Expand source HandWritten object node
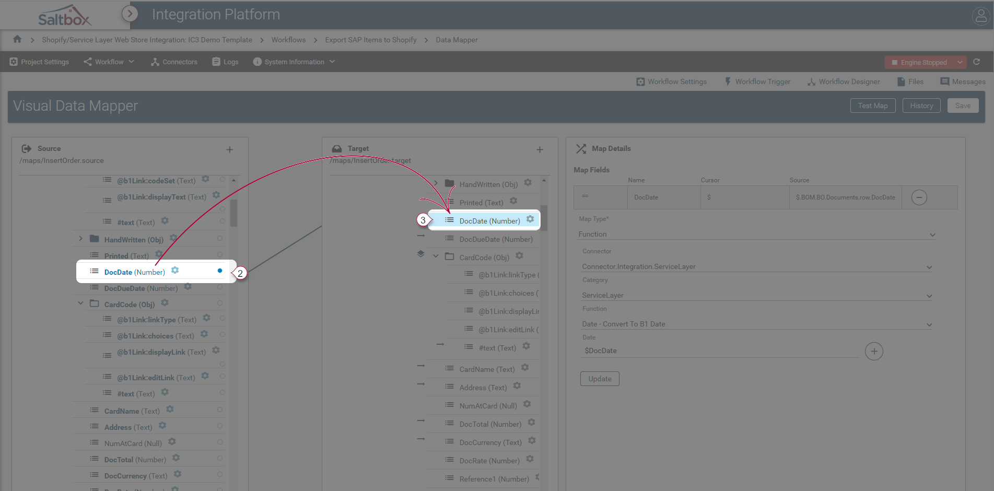The width and height of the screenshot is (994, 491). (x=80, y=239)
